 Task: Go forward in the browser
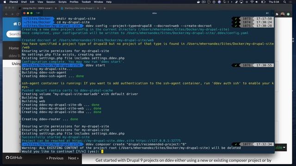(12, 14)
